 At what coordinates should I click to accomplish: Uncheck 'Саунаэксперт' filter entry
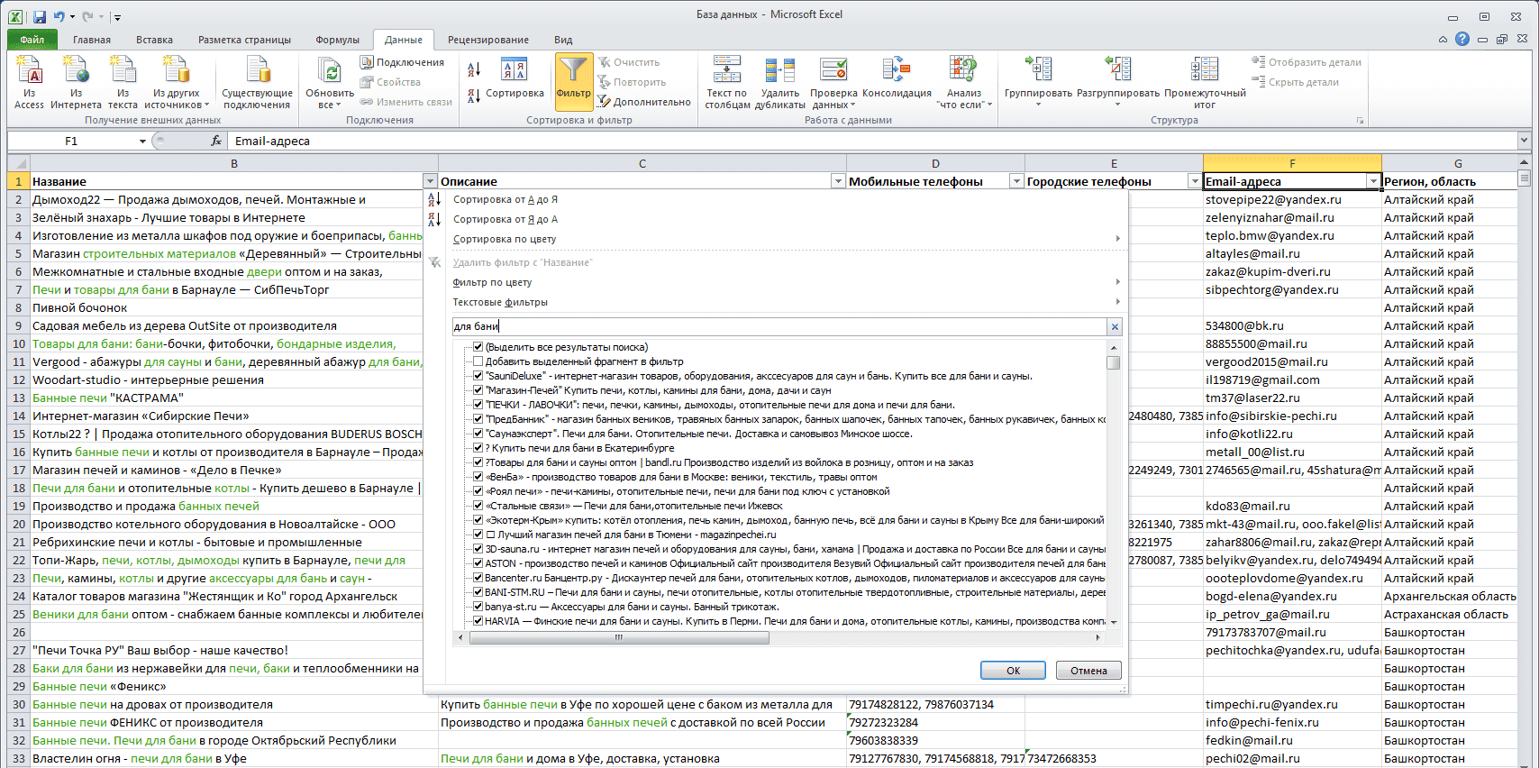478,434
